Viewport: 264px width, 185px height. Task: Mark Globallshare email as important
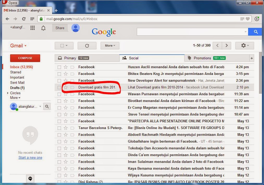(72, 142)
